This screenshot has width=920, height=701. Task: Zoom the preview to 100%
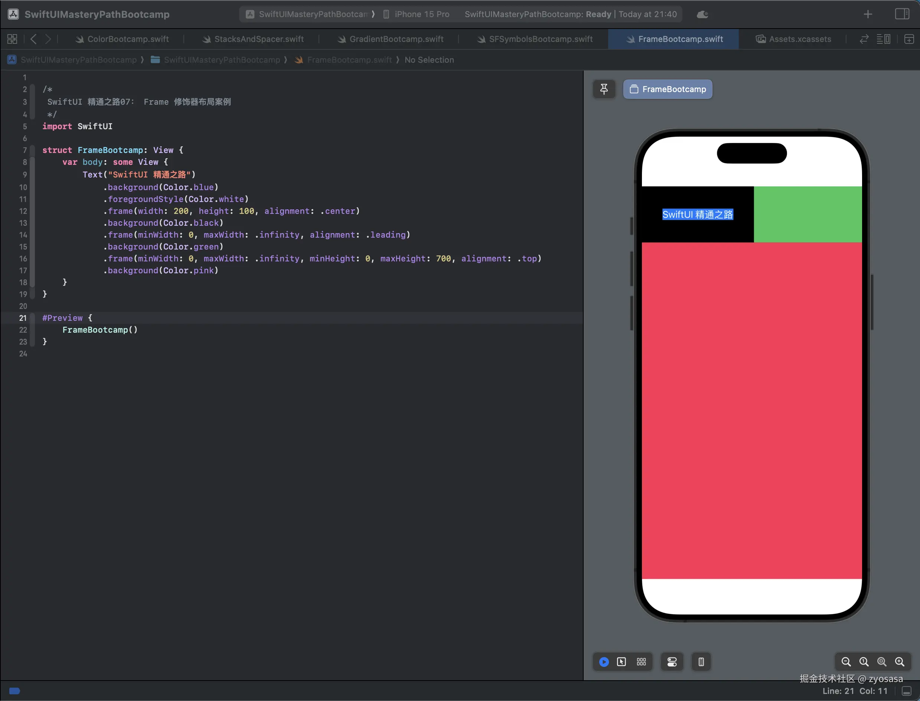tap(864, 662)
